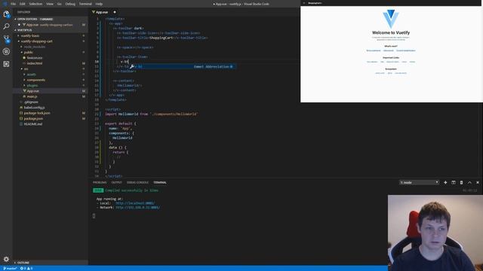Open the Extensions view in activity bar

click(x=6, y=64)
